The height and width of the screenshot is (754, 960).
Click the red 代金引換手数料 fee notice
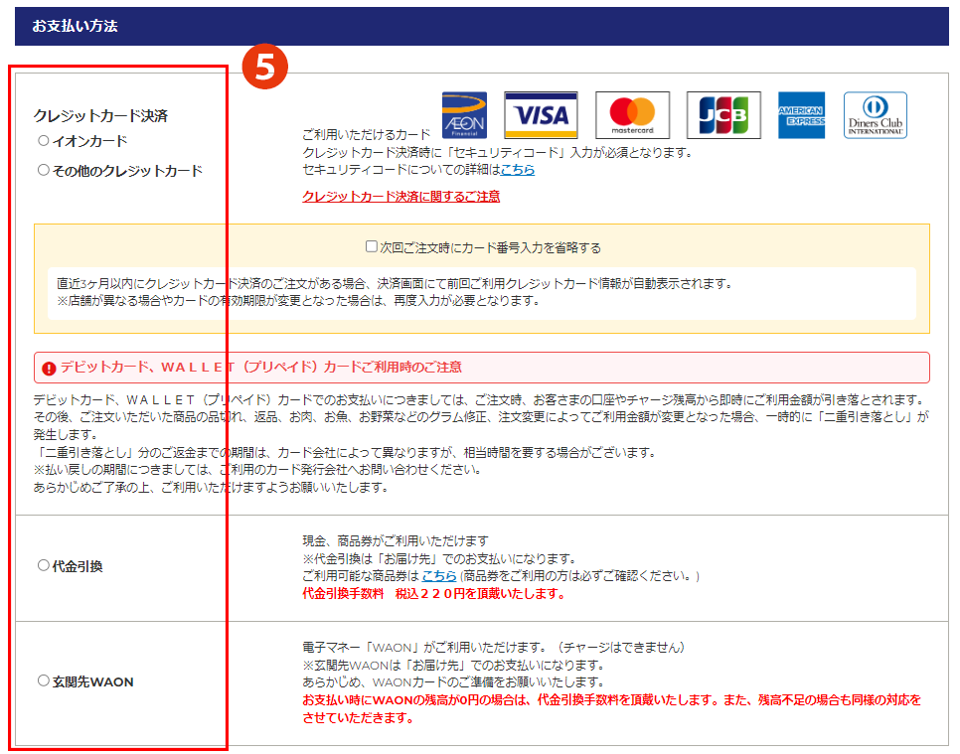433,594
